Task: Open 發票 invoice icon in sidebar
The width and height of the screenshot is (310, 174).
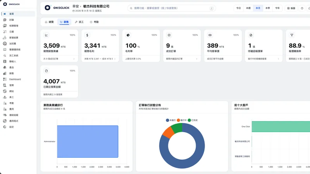Action: click(x=5, y=85)
